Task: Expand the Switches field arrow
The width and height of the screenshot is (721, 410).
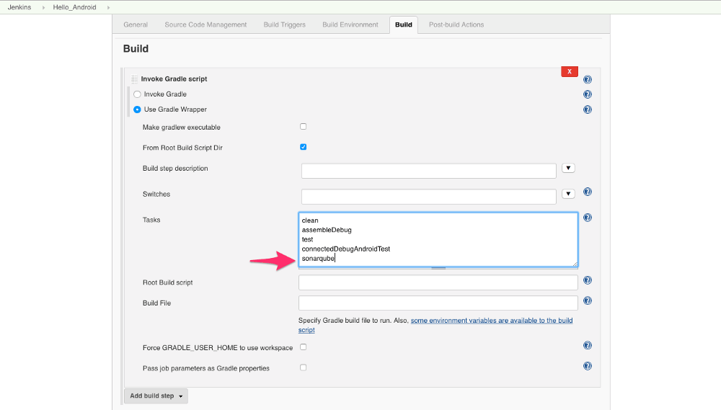Action: [568, 193]
